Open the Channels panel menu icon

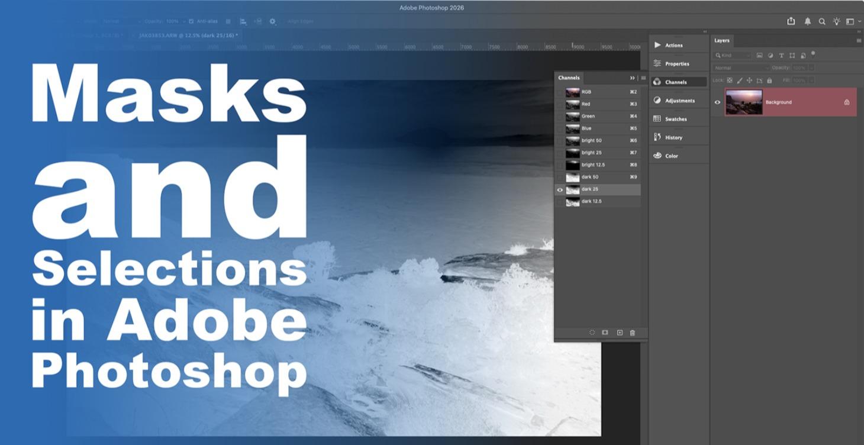[x=643, y=78]
